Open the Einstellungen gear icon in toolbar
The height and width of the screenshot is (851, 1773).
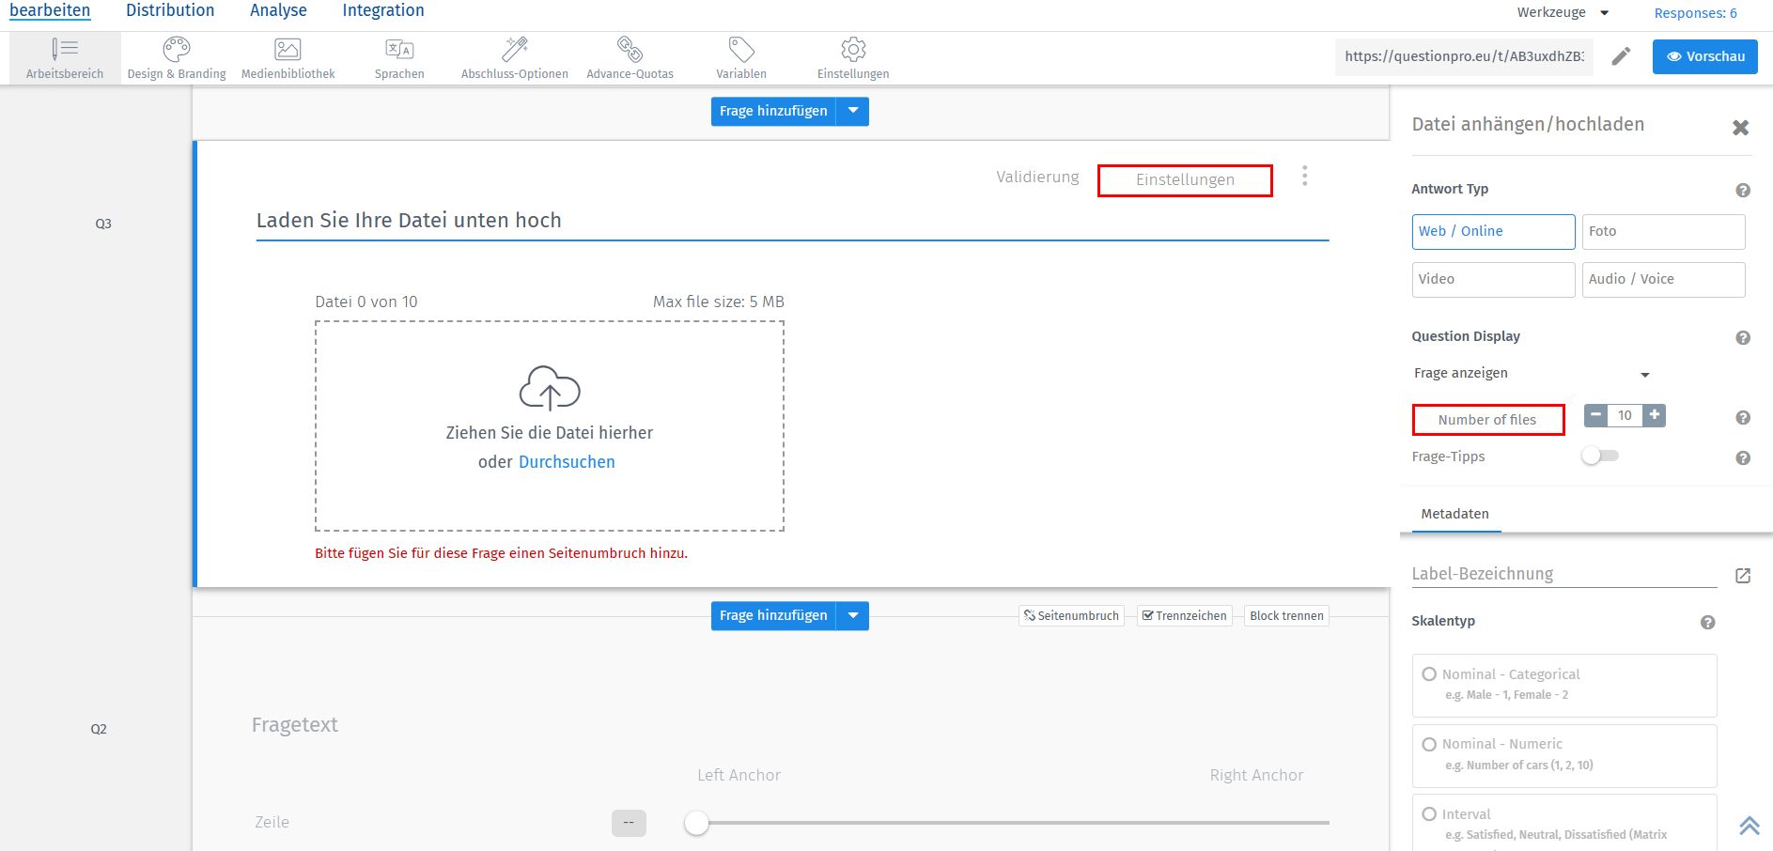pos(853,49)
